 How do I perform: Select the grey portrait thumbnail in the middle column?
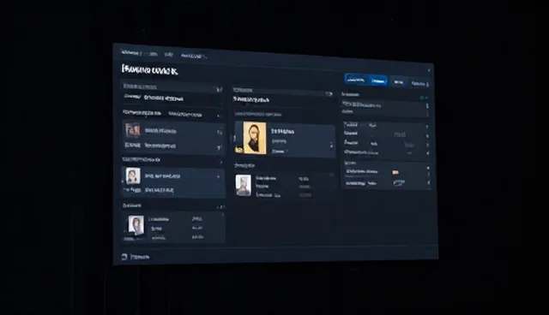[243, 185]
